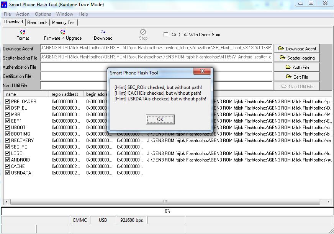Click the Auth File button
This screenshot has width=334, height=234.
(x=296, y=67)
